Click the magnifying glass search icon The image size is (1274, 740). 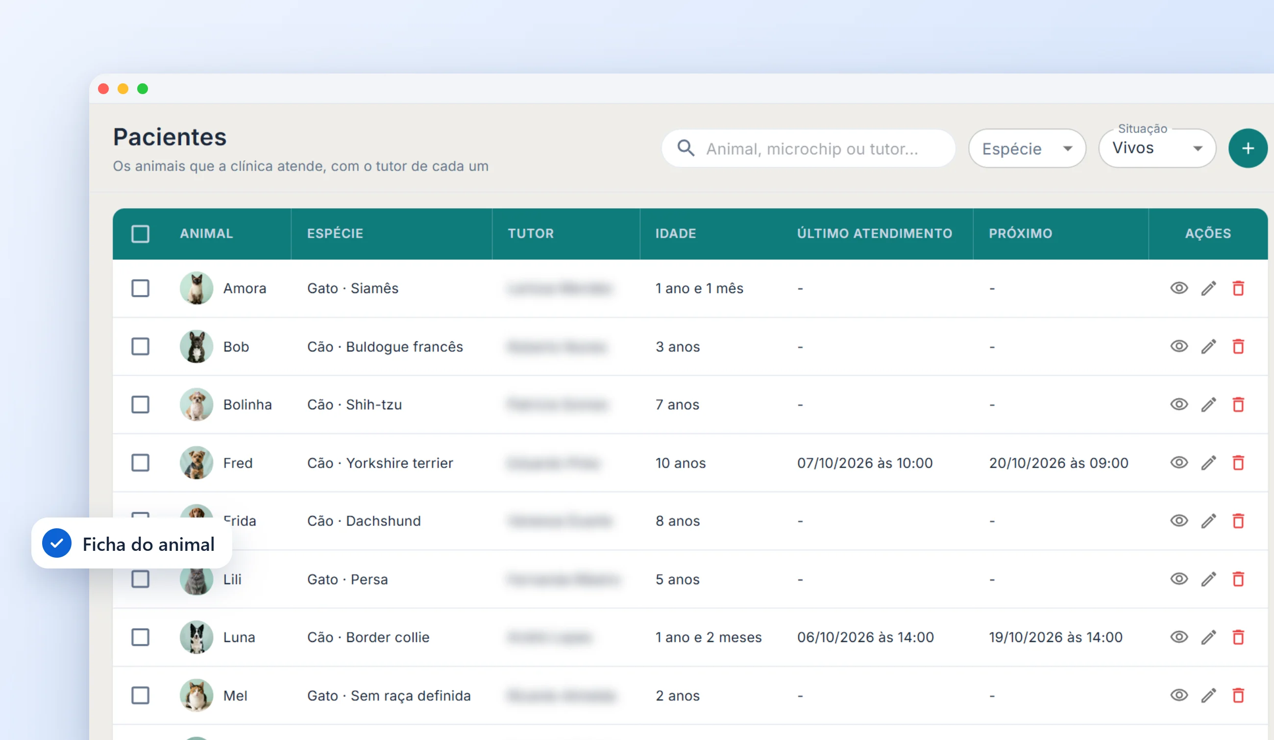click(686, 148)
